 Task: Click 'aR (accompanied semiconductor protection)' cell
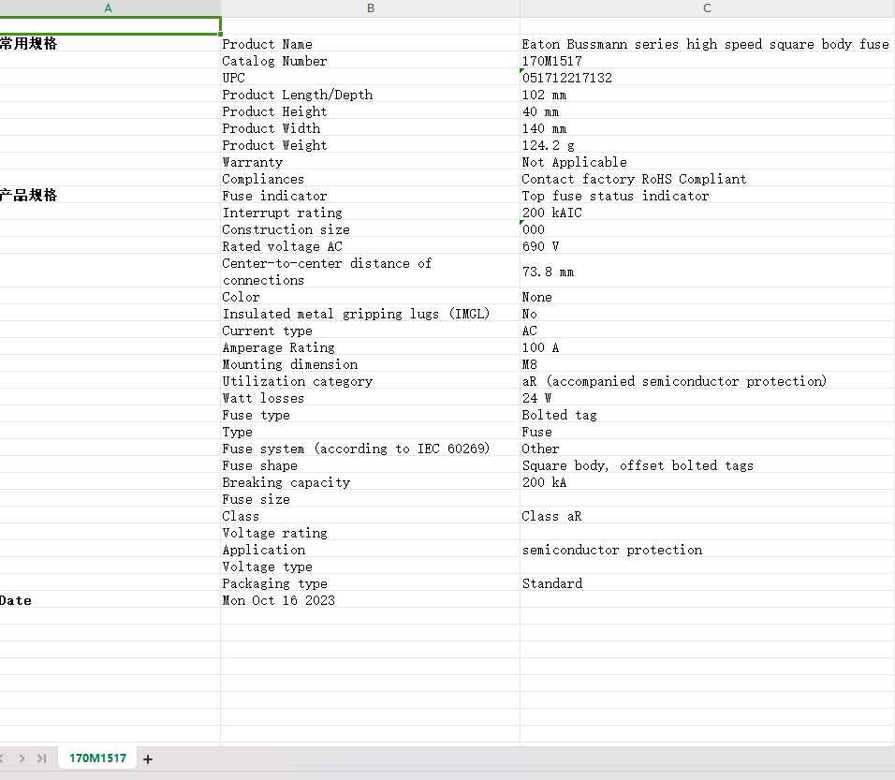click(x=708, y=381)
